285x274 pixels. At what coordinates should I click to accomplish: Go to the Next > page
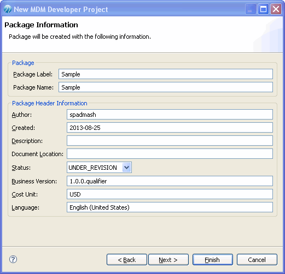(168, 260)
